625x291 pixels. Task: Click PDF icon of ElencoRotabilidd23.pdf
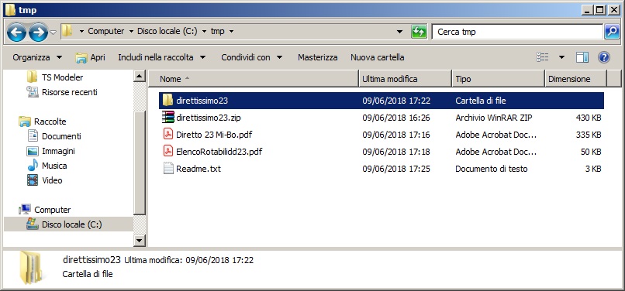(168, 151)
